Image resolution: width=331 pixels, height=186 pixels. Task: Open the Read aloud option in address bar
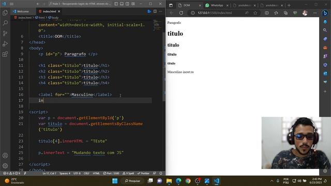(247, 13)
